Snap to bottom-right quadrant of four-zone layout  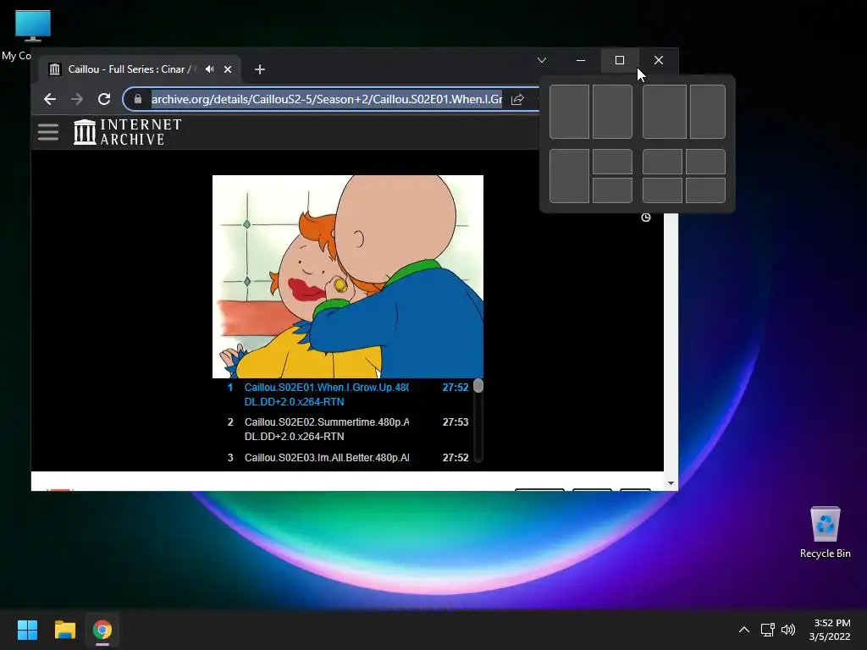coord(705,190)
